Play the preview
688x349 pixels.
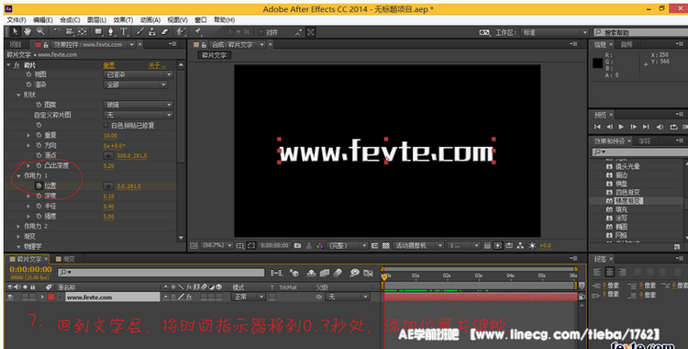[621, 127]
